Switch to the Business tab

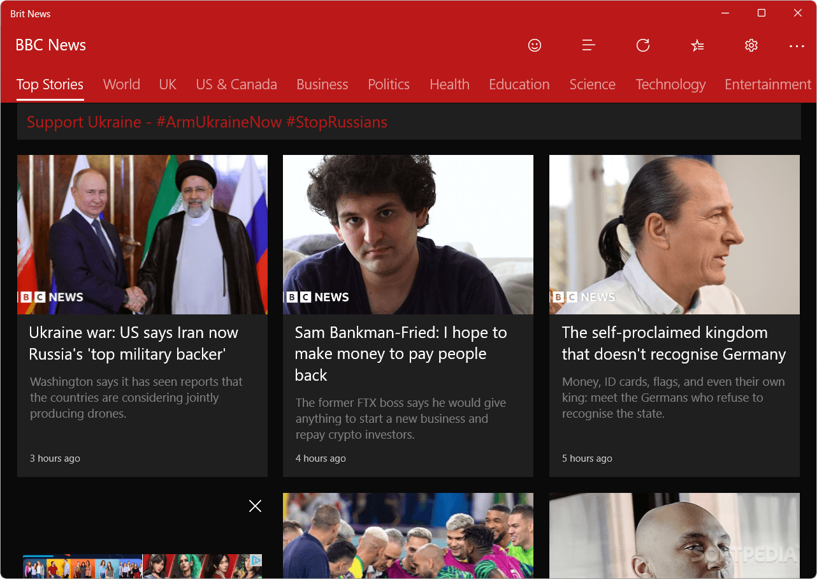click(x=322, y=85)
